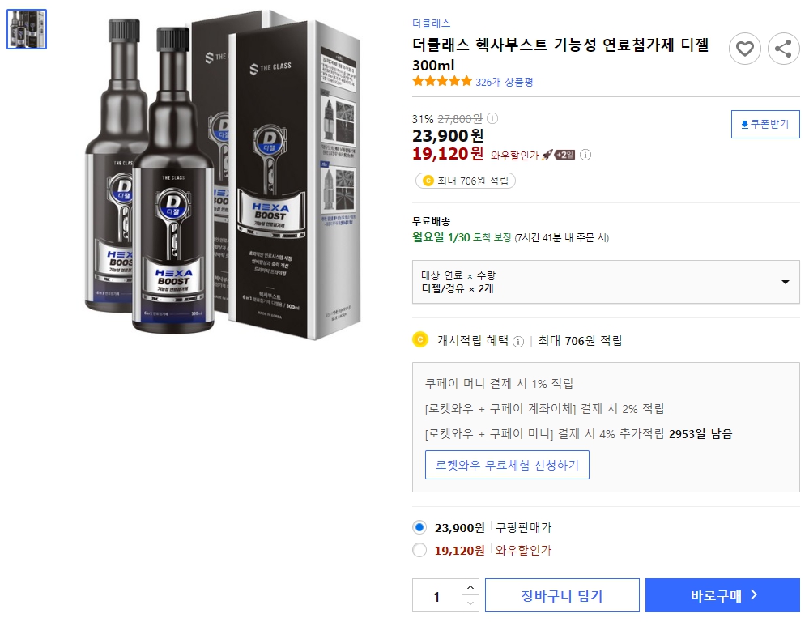The width and height of the screenshot is (809, 622).
Task: Click the info icon next to 27,800원
Action: tap(493, 117)
